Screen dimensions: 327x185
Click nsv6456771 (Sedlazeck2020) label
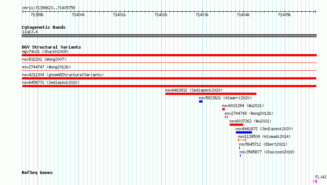(51, 82)
